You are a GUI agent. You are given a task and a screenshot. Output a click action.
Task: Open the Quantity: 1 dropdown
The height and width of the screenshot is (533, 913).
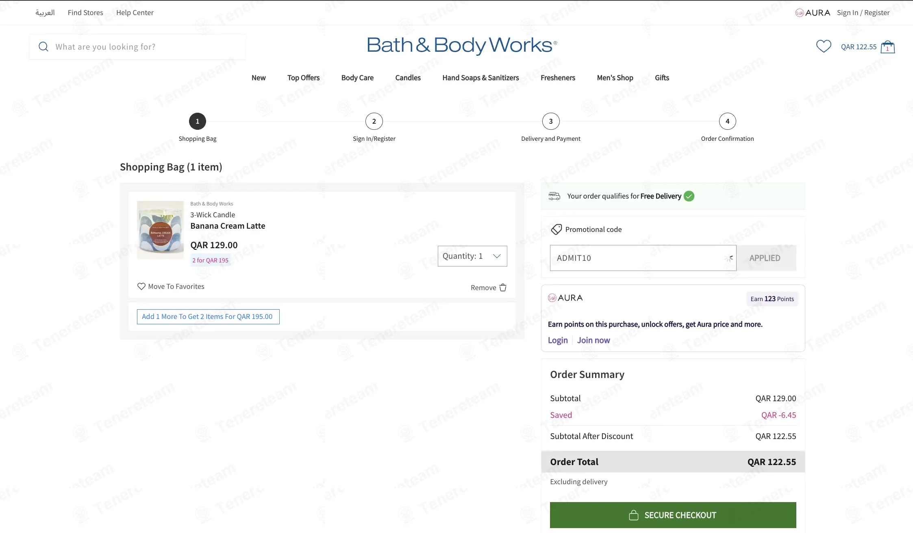coord(472,256)
